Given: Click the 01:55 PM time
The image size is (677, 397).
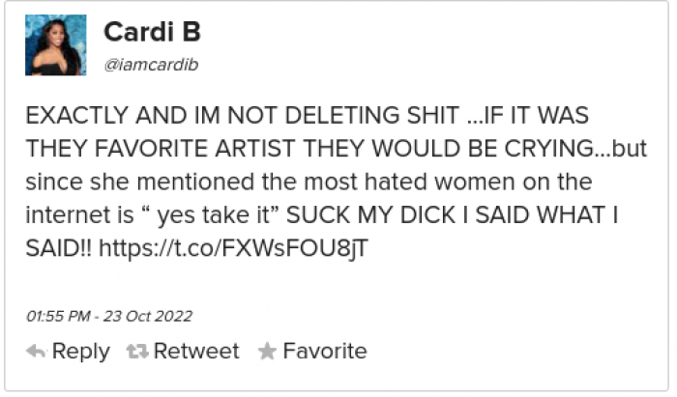Looking at the screenshot, I should tap(57, 316).
